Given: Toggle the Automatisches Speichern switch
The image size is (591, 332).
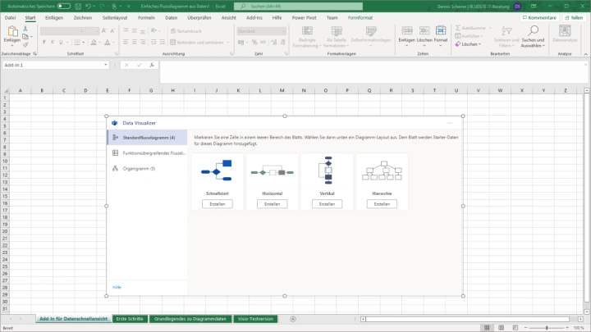Looking at the screenshot, I should [x=64, y=6].
